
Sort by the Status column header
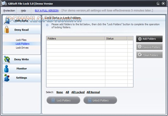click(x=116, y=38)
